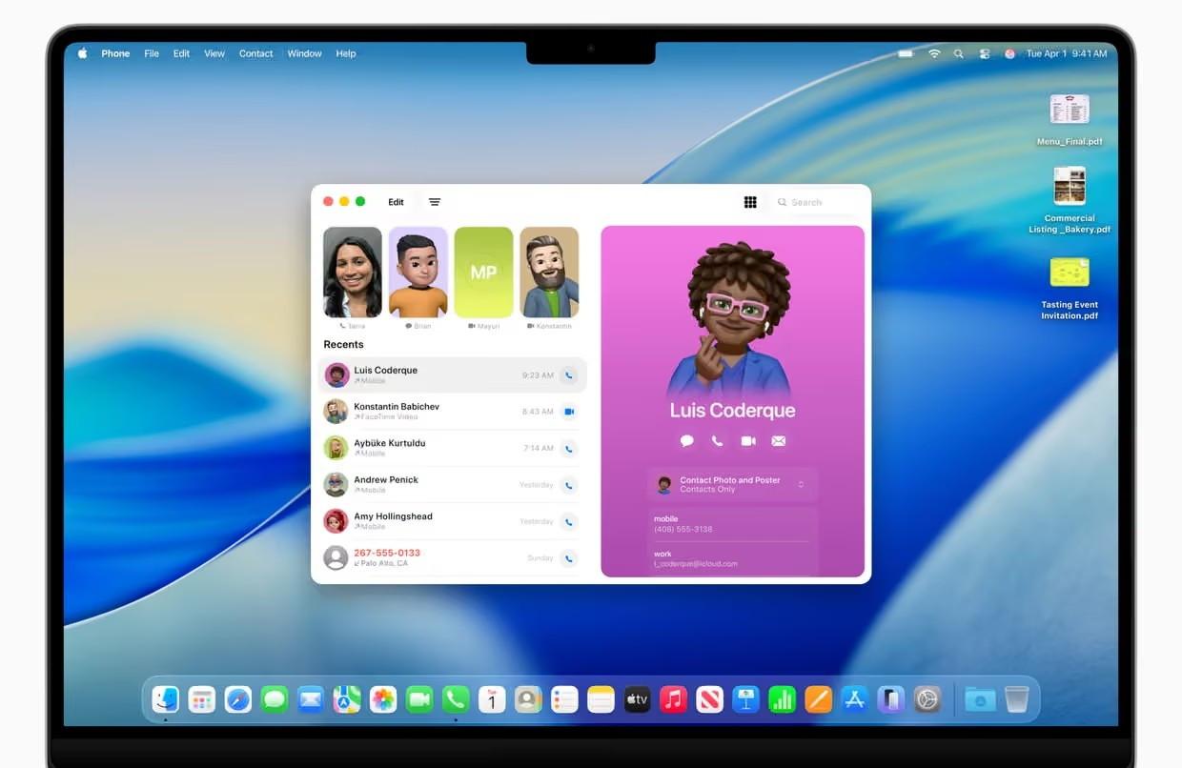Call Aybüke Kurtuldu using the phone icon
The image size is (1182, 768).
pos(569,448)
